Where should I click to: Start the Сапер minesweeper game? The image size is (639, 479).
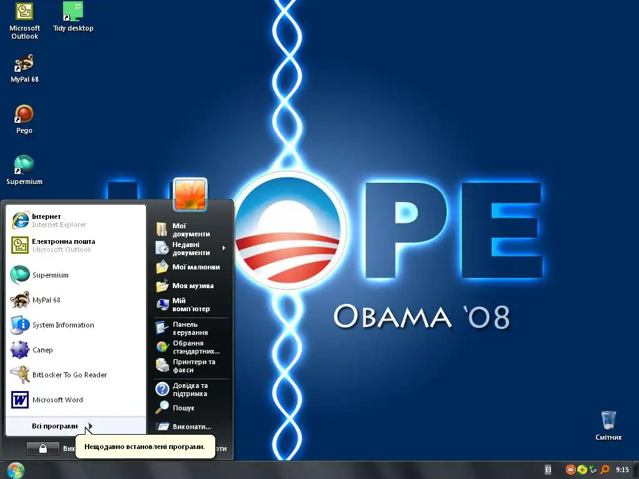tap(76, 350)
